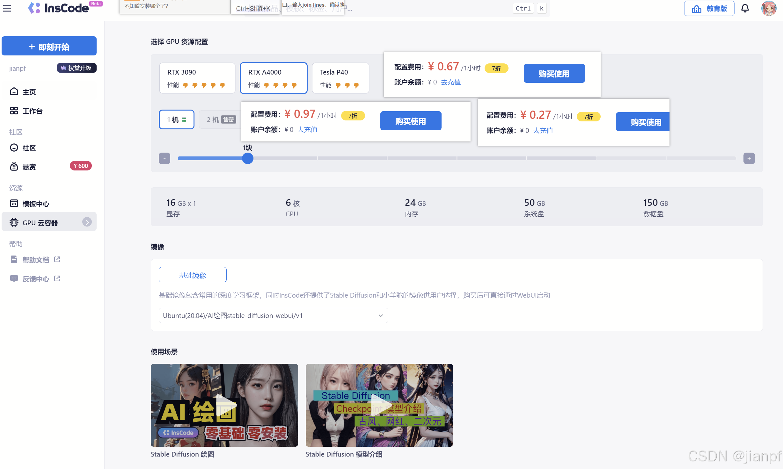Image resolution: width=783 pixels, height=469 pixels.
Task: Click arrow next to GPU 云容器
Action: click(x=87, y=222)
